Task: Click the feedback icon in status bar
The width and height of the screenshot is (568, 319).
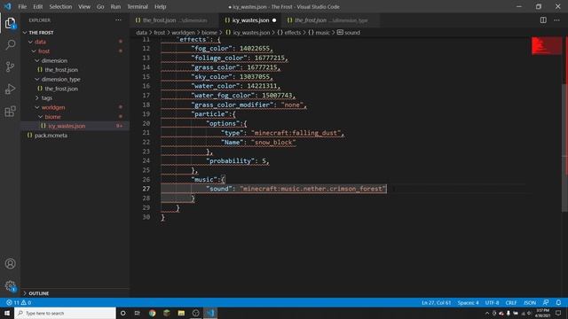Action: tap(546, 302)
